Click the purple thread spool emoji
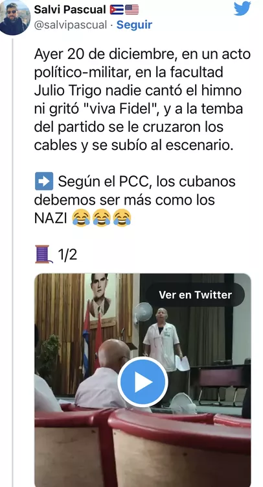Viewport: 263px width, 487px height. click(x=43, y=255)
